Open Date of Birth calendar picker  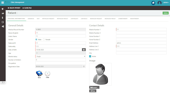pos(84,50)
